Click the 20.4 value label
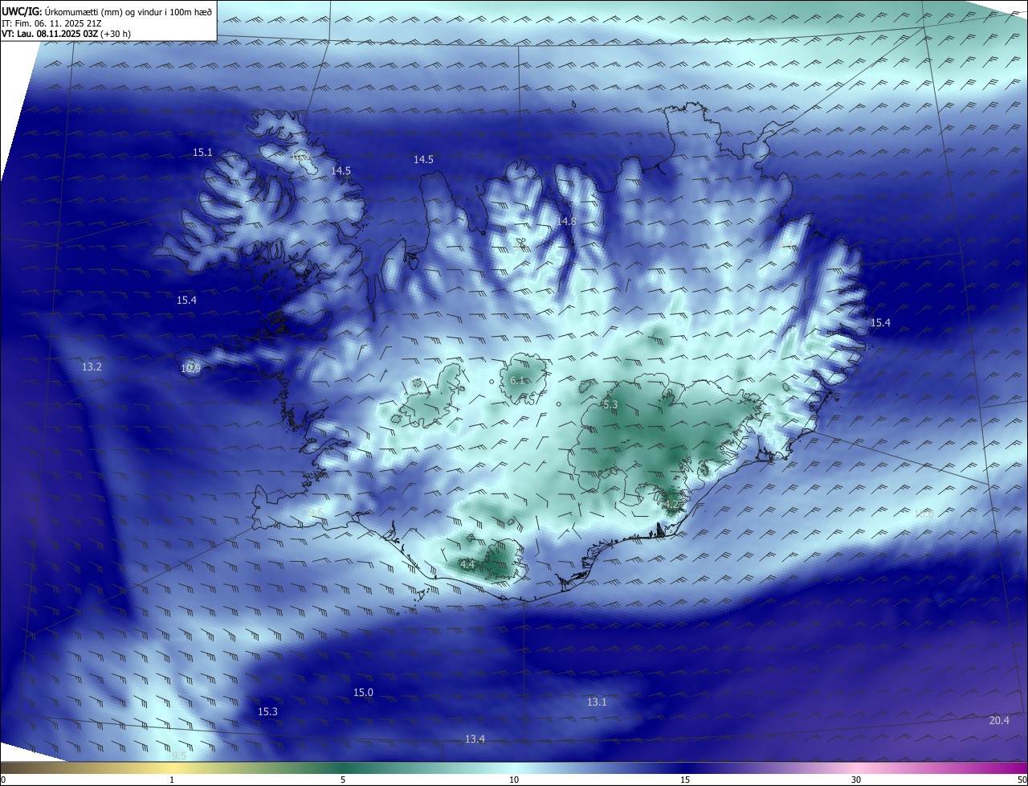1028x786 pixels. tap(999, 720)
